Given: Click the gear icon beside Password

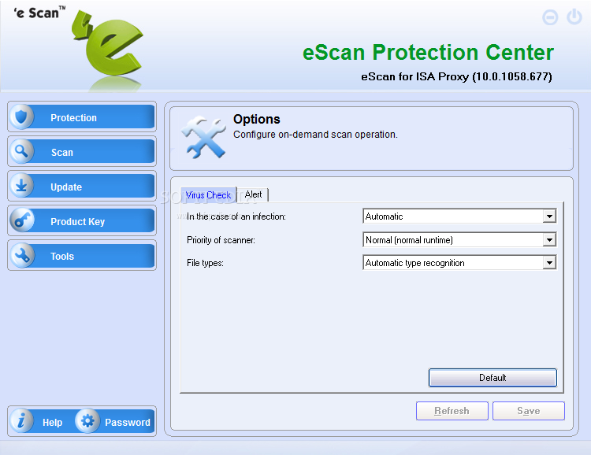Looking at the screenshot, I should click(x=87, y=420).
